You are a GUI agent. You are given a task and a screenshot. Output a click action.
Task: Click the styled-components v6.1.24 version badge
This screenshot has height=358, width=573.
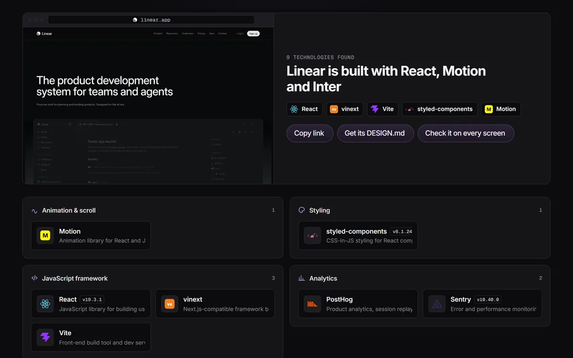(402, 232)
